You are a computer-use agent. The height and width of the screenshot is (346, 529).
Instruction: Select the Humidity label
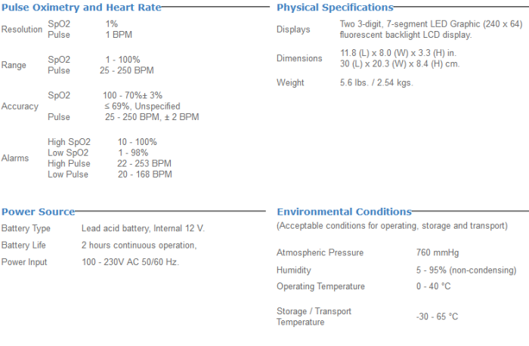pyautogui.click(x=294, y=270)
